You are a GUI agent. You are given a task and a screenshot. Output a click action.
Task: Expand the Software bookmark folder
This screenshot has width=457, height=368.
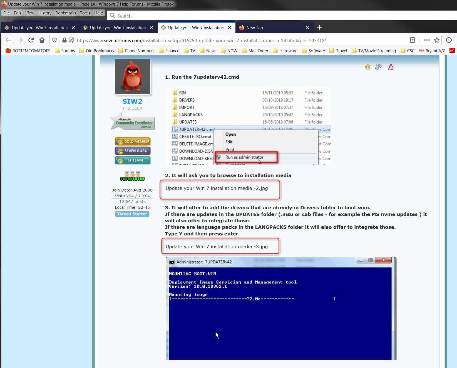[314, 51]
